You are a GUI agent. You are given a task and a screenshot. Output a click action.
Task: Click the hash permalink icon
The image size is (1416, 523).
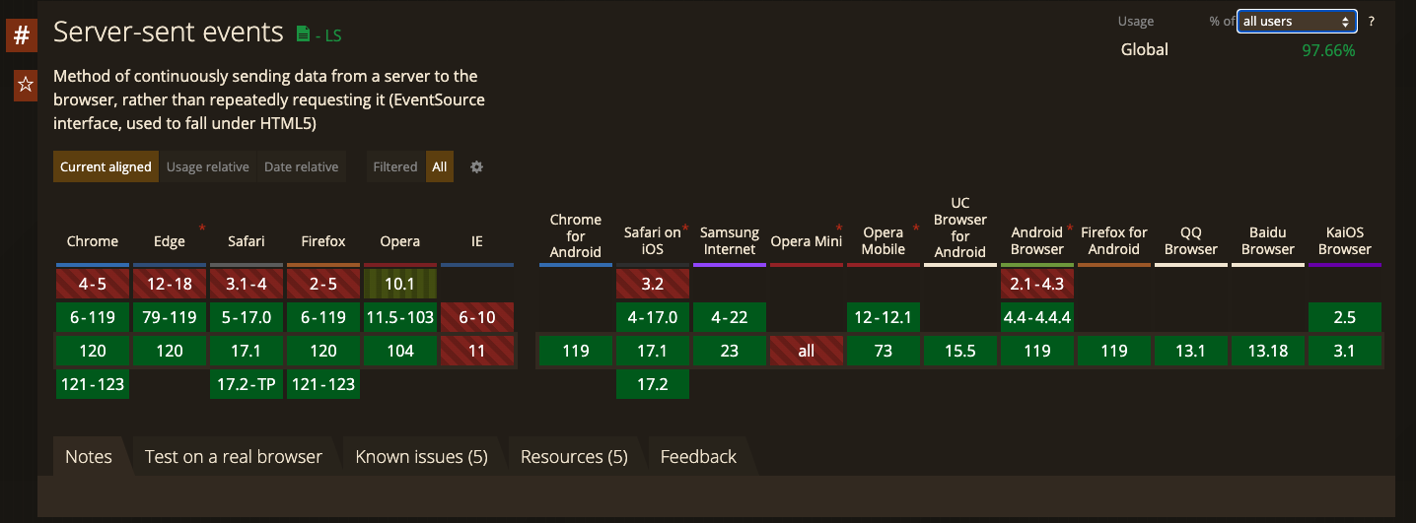coord(22,36)
